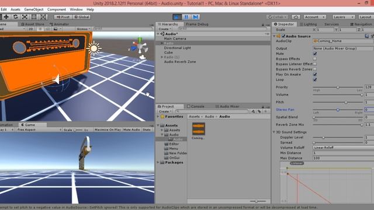Toggle Global handle rotation
The height and width of the screenshot is (210, 374).
coord(82,17)
